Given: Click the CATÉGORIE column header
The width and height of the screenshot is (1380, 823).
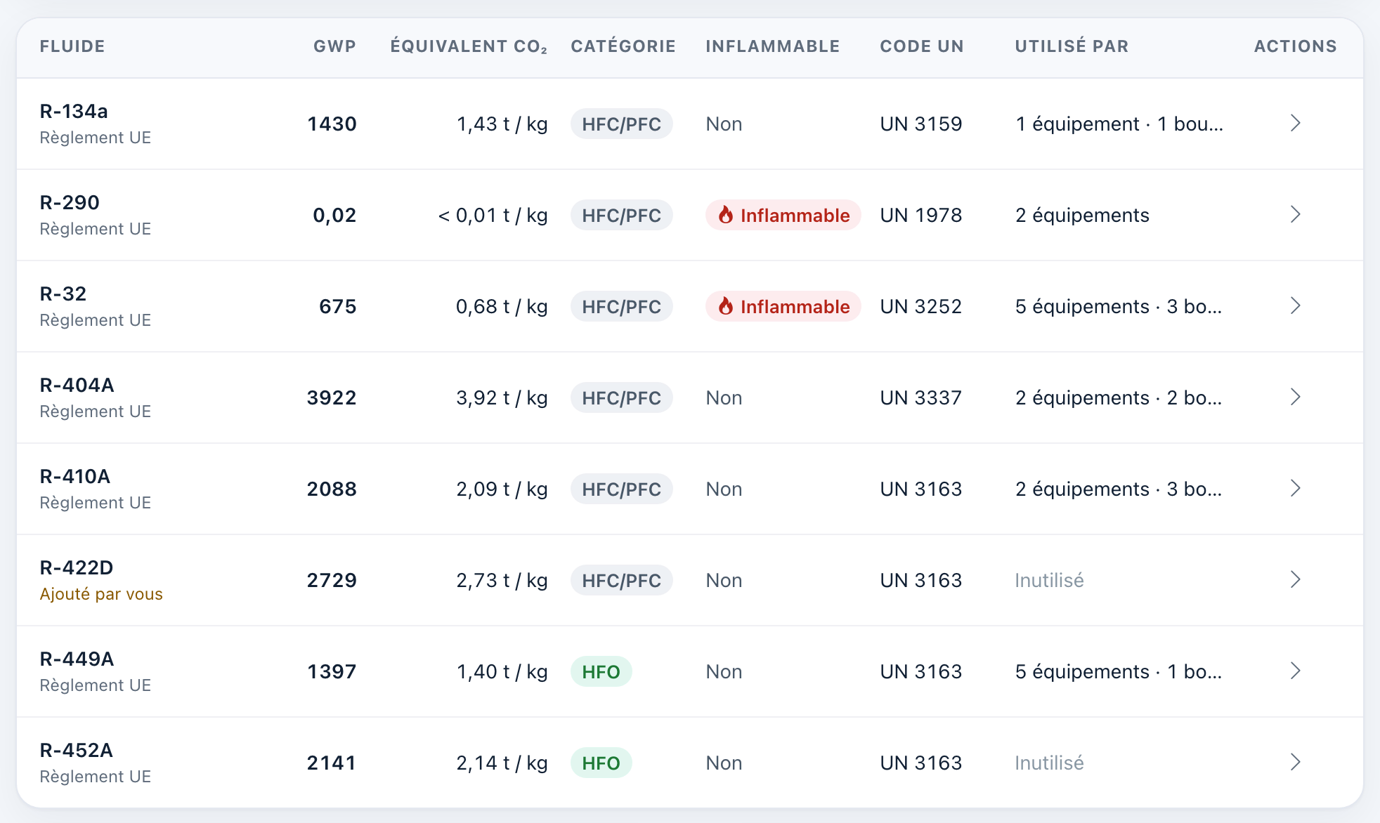Looking at the screenshot, I should pyautogui.click(x=623, y=46).
